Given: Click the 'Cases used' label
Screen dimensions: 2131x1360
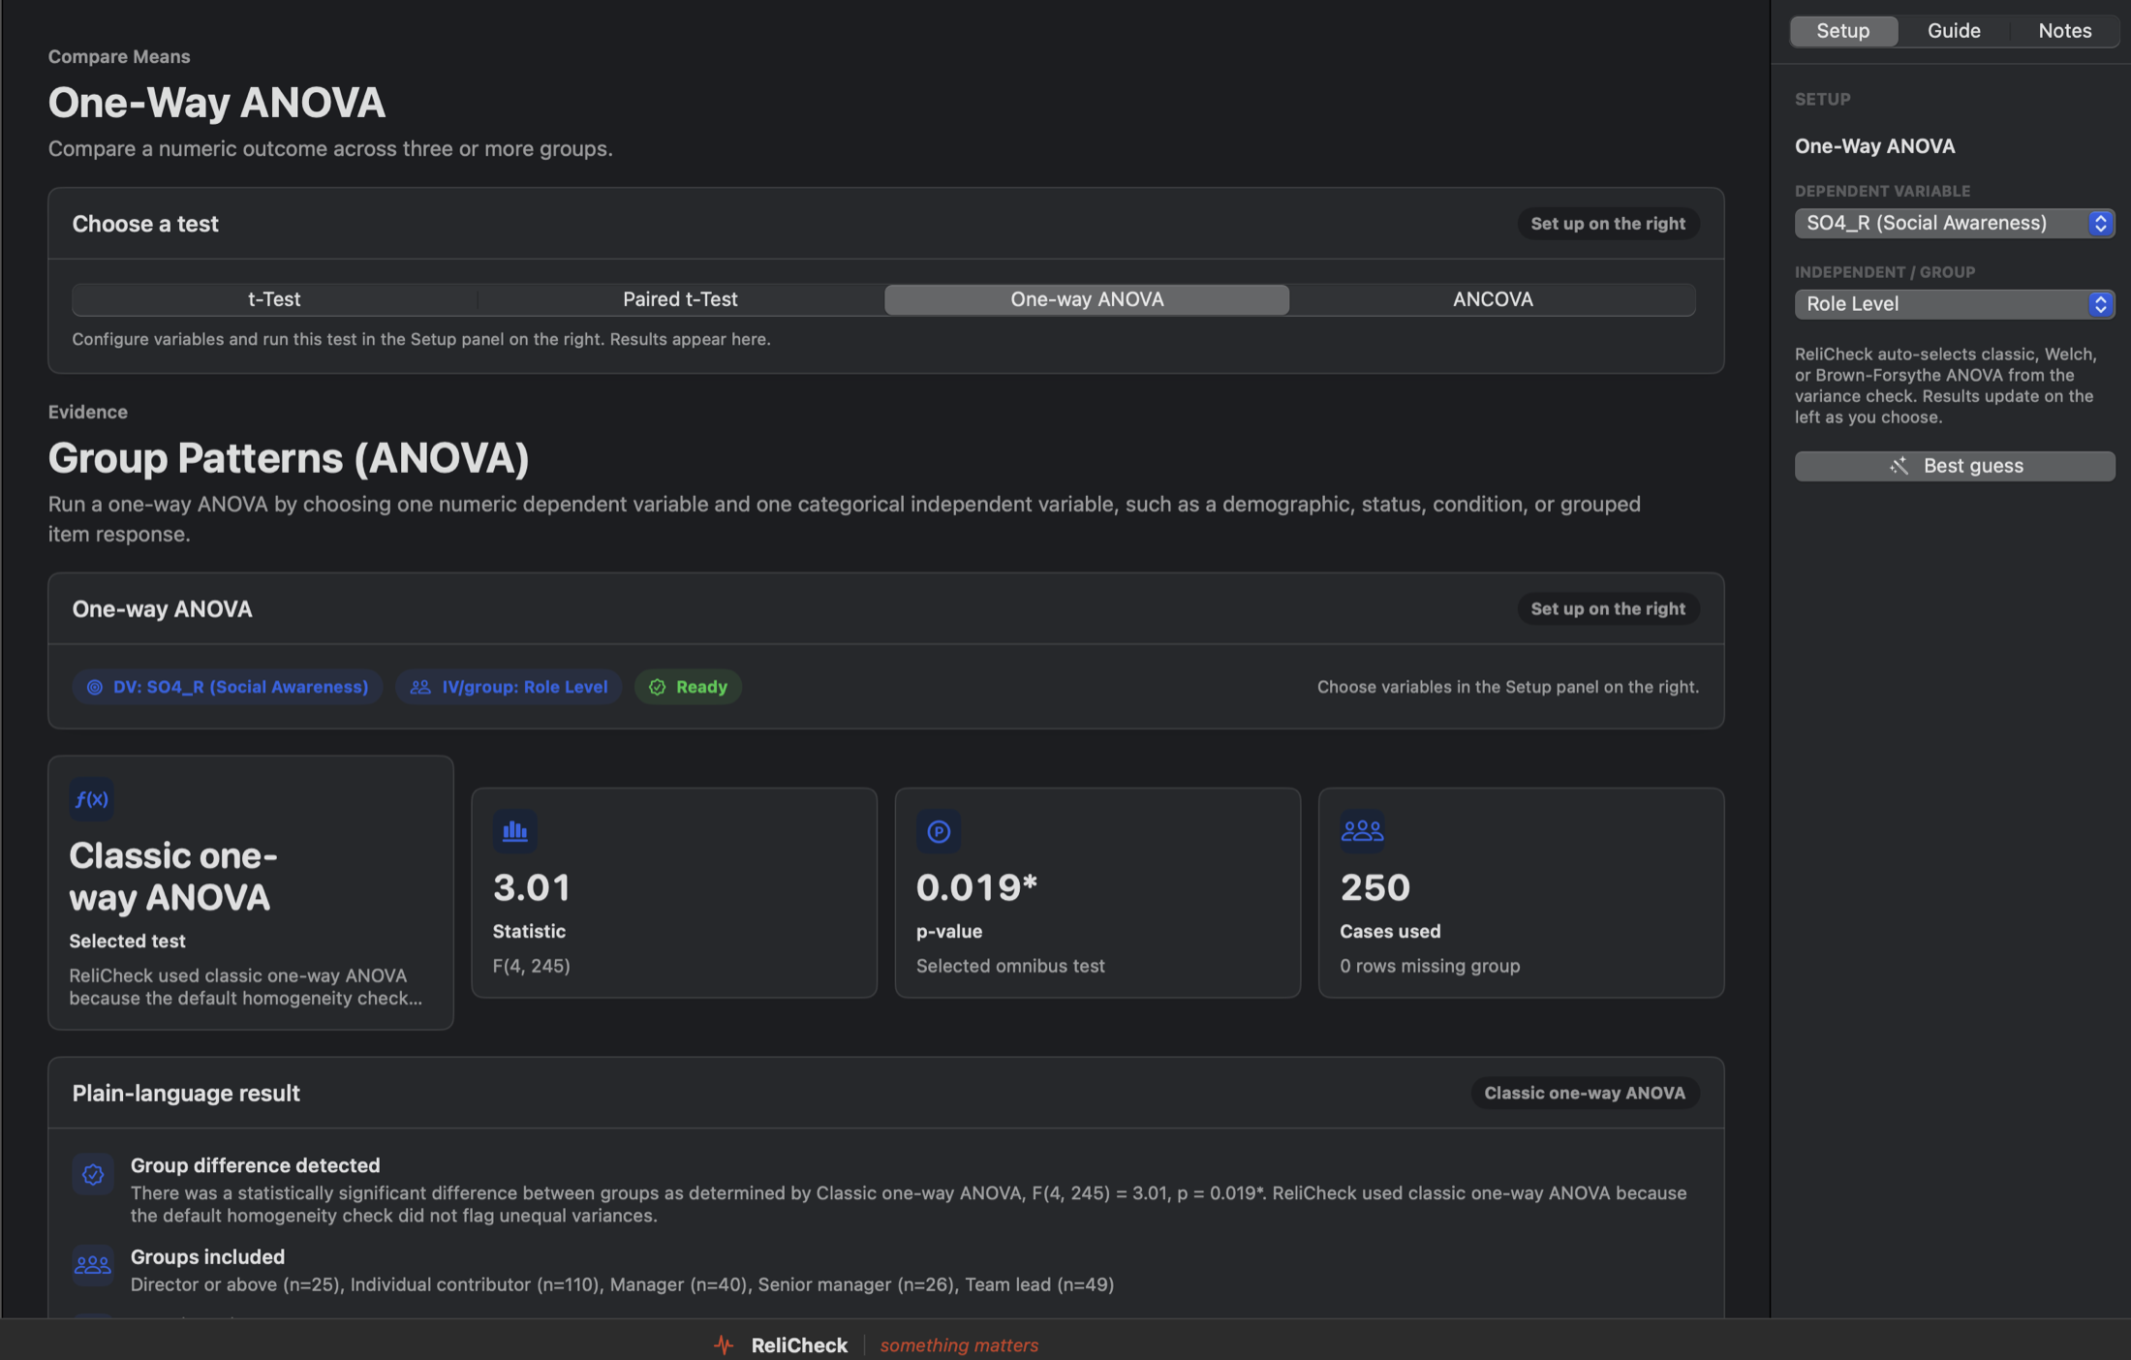Looking at the screenshot, I should pyautogui.click(x=1390, y=932).
